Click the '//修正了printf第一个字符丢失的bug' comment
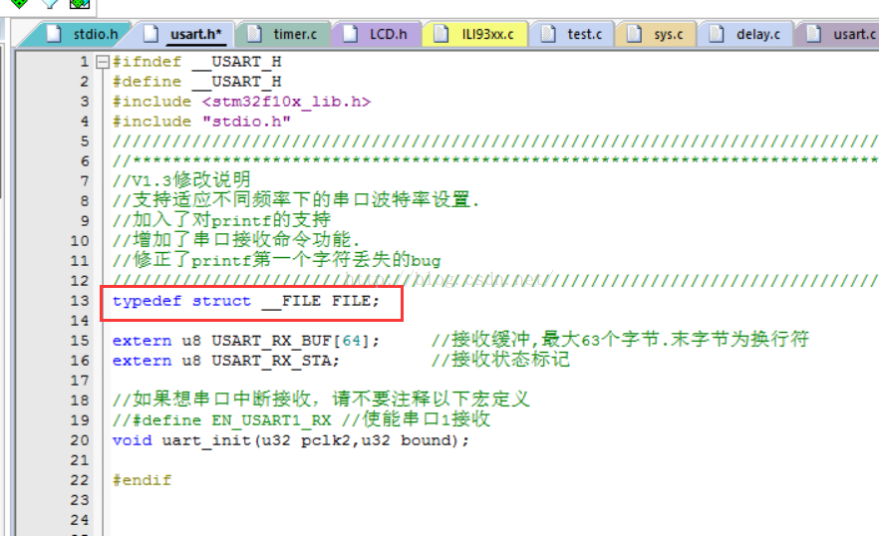This screenshot has width=879, height=536. 276,260
